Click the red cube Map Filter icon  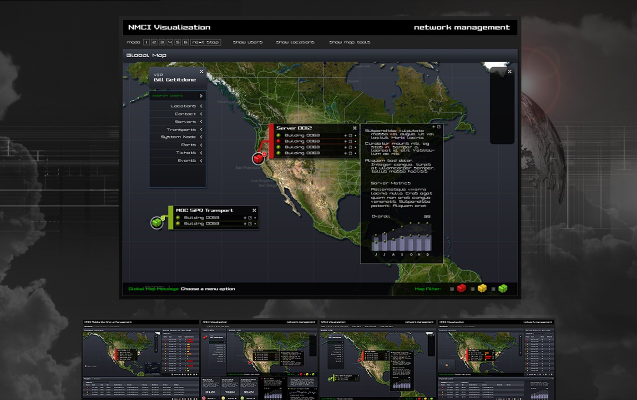461,289
